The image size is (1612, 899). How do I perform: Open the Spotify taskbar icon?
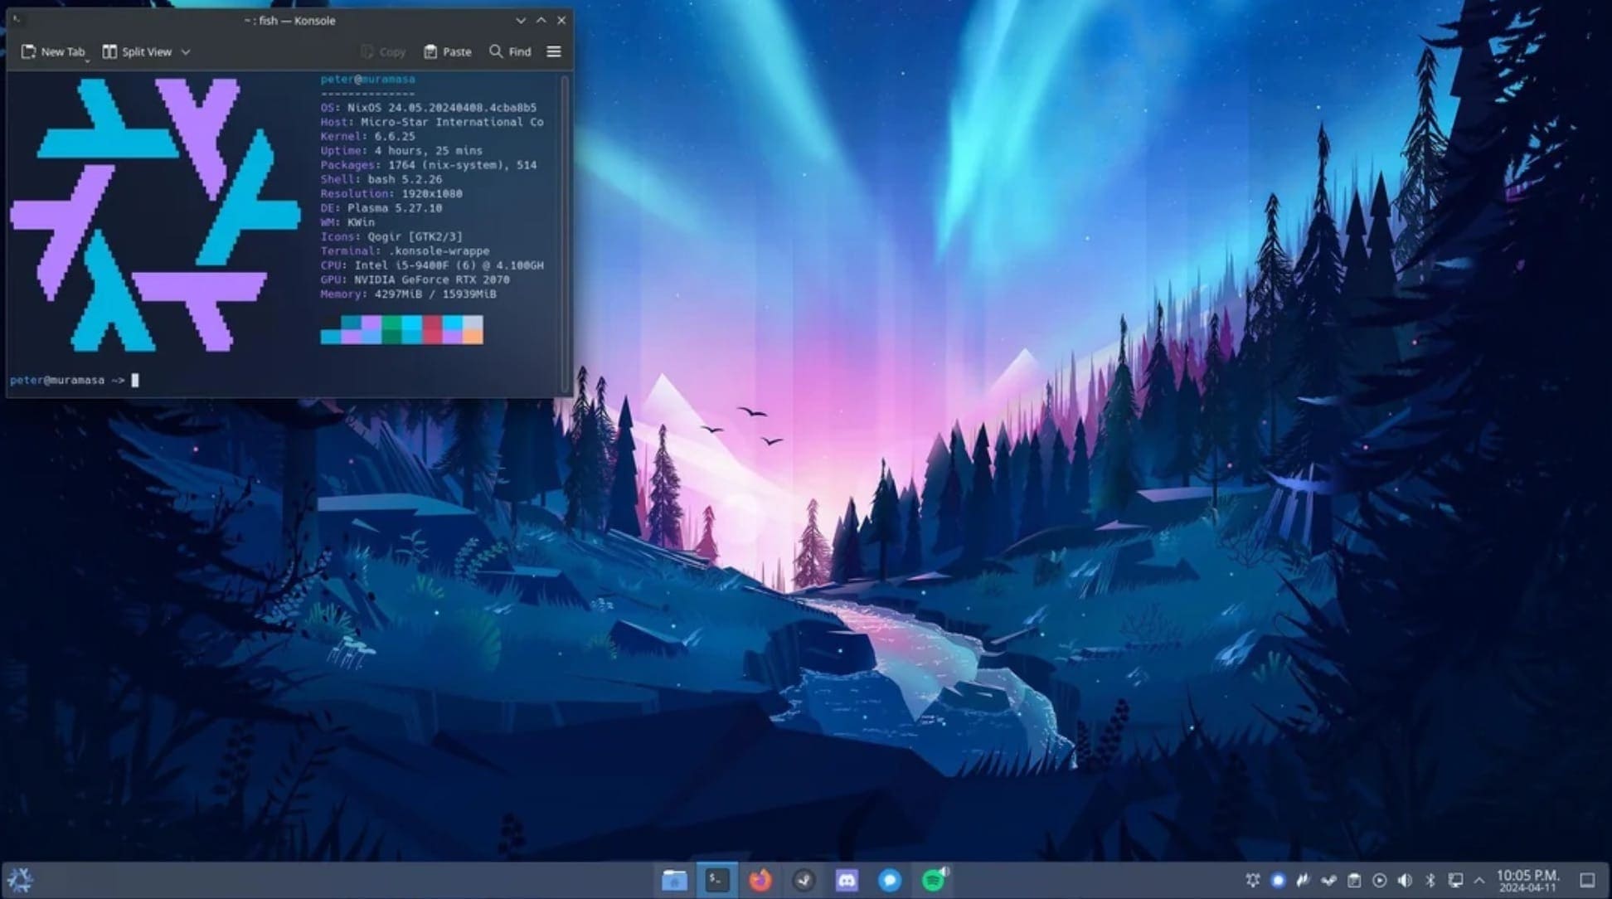[x=934, y=880]
